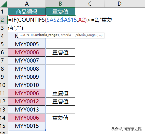Click the $A$2:$A$15 range reference in formula
The image size is (145, 134).
coord(62,20)
